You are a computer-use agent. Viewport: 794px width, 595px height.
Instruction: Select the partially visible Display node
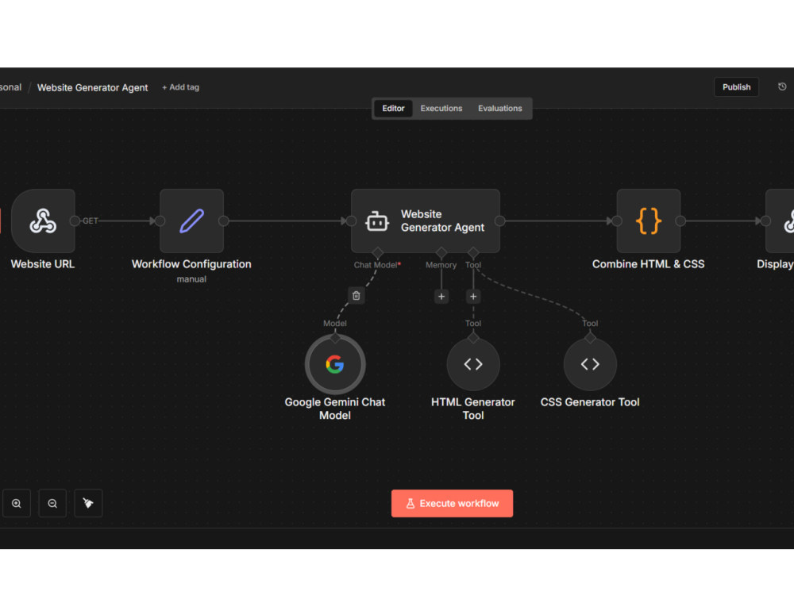coord(780,221)
